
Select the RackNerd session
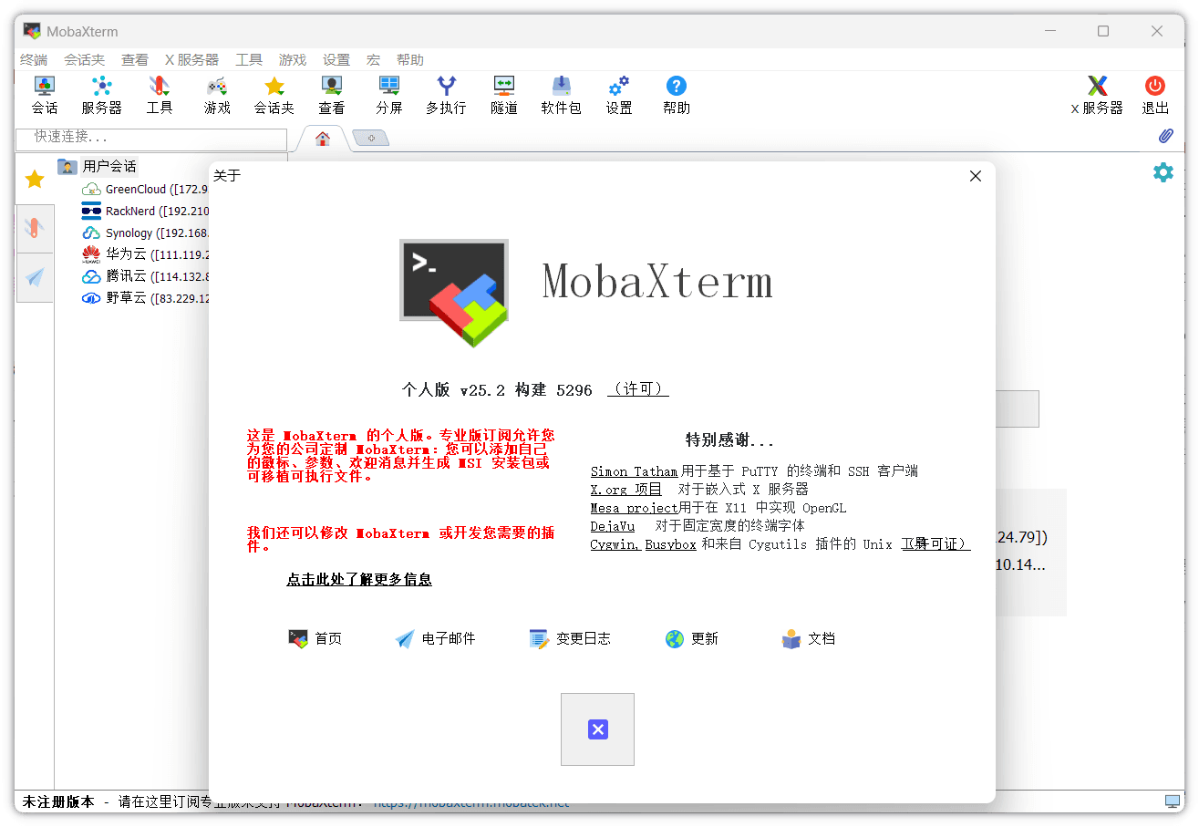[x=145, y=211]
